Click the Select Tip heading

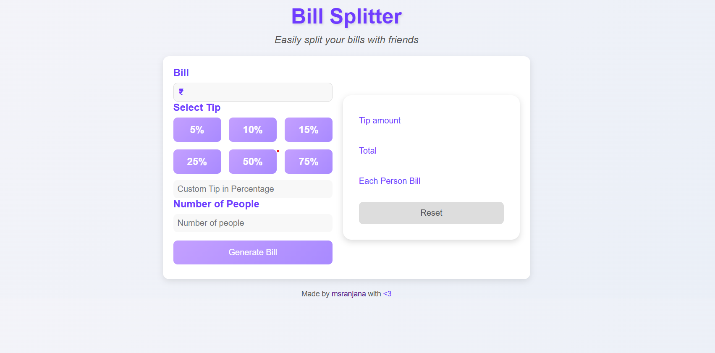(197, 107)
